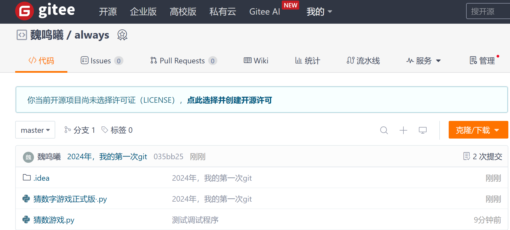Click the repository code icon beside 魏鸣曦
Image resolution: width=510 pixels, height=230 pixels.
[x=22, y=35]
